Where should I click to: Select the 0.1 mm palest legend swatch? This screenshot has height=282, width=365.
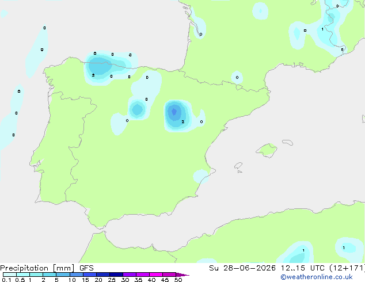10,275
